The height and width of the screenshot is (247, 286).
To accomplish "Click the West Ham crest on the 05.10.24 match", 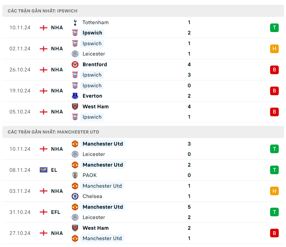I will [75, 107].
